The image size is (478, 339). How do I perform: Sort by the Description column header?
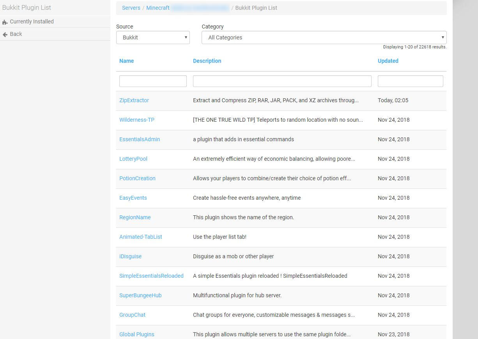207,61
